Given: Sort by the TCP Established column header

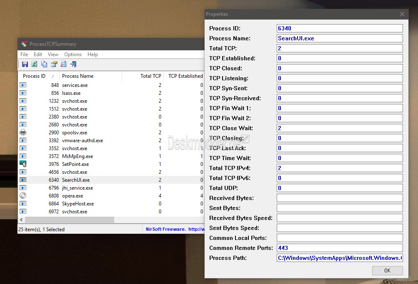Looking at the screenshot, I should pos(184,76).
